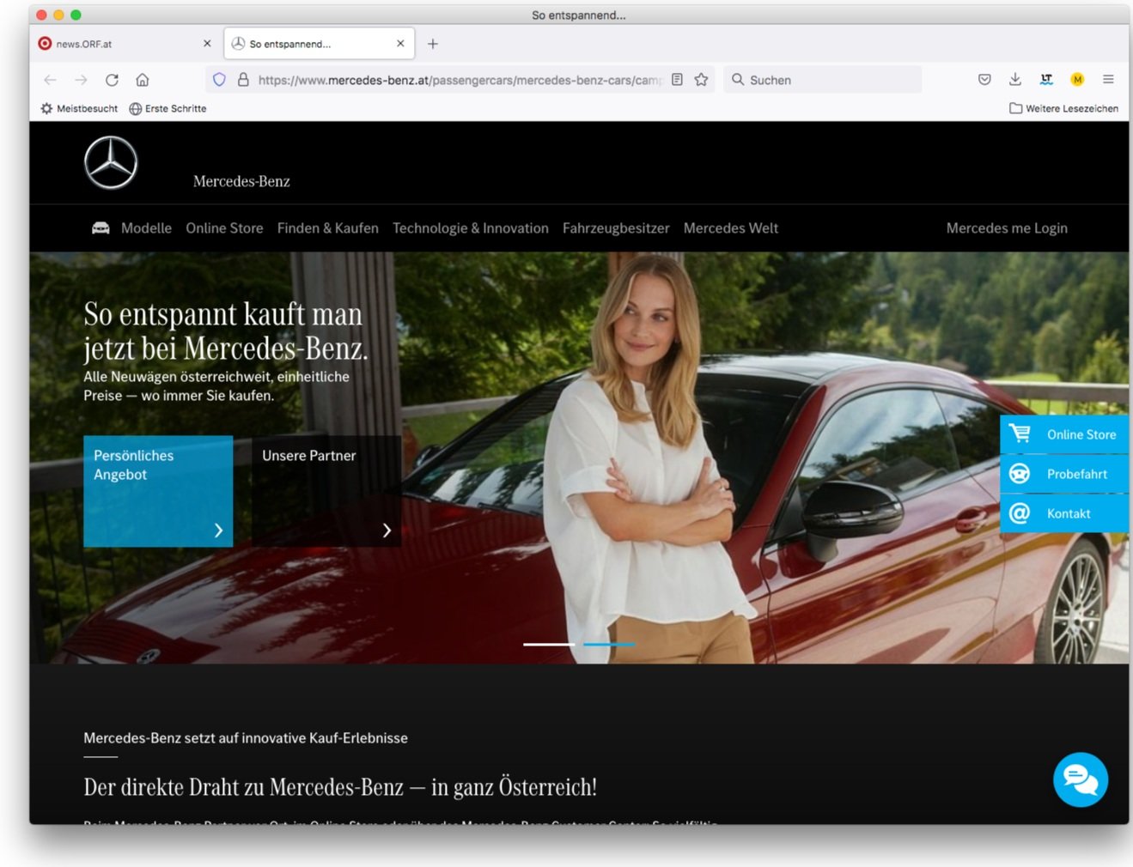Click the Online Store side button
1133x867 pixels.
coord(1064,434)
